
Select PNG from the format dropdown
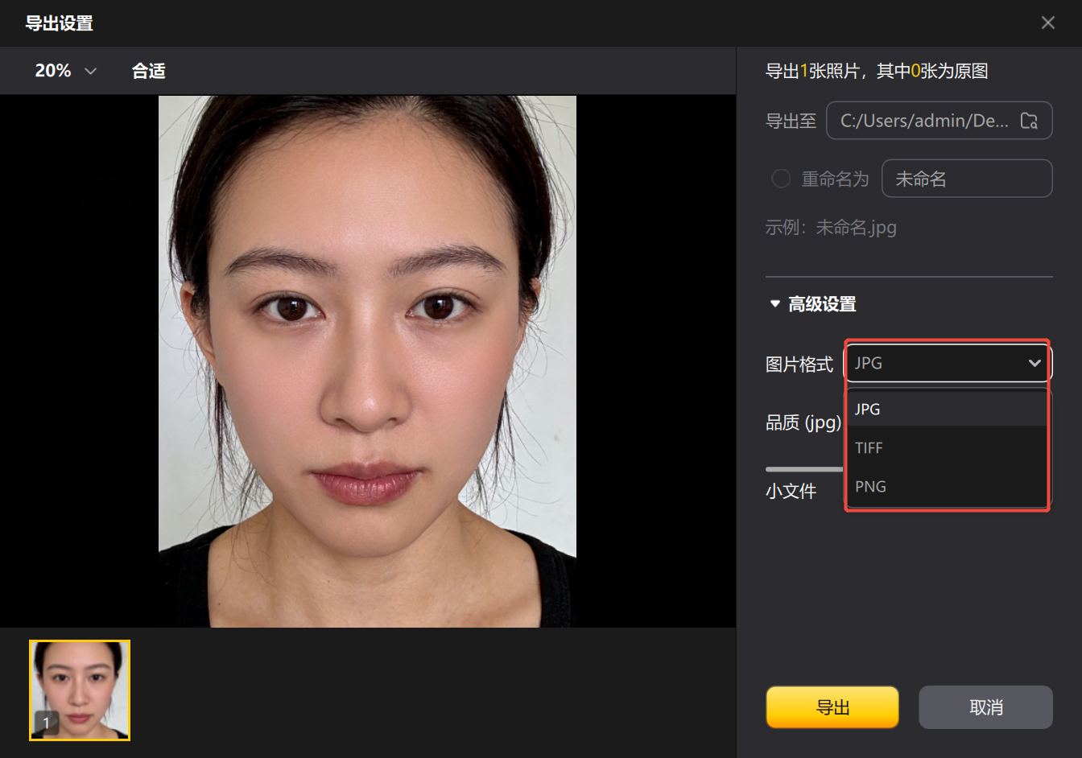pyautogui.click(x=871, y=486)
